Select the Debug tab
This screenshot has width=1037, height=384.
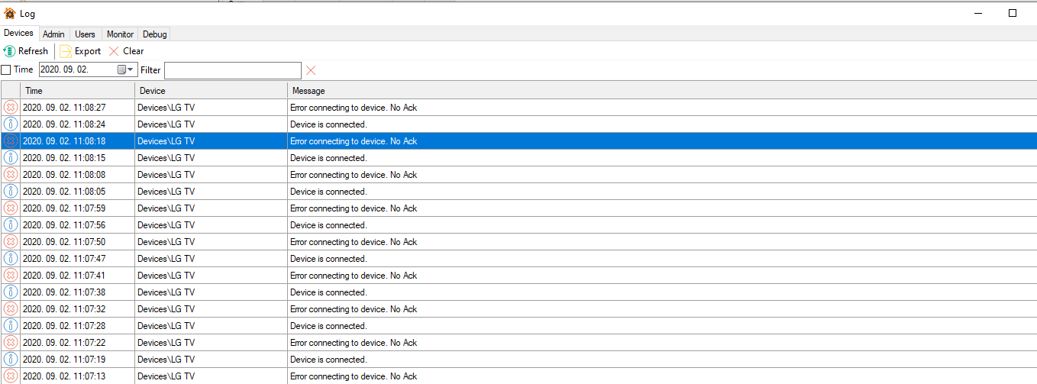154,34
